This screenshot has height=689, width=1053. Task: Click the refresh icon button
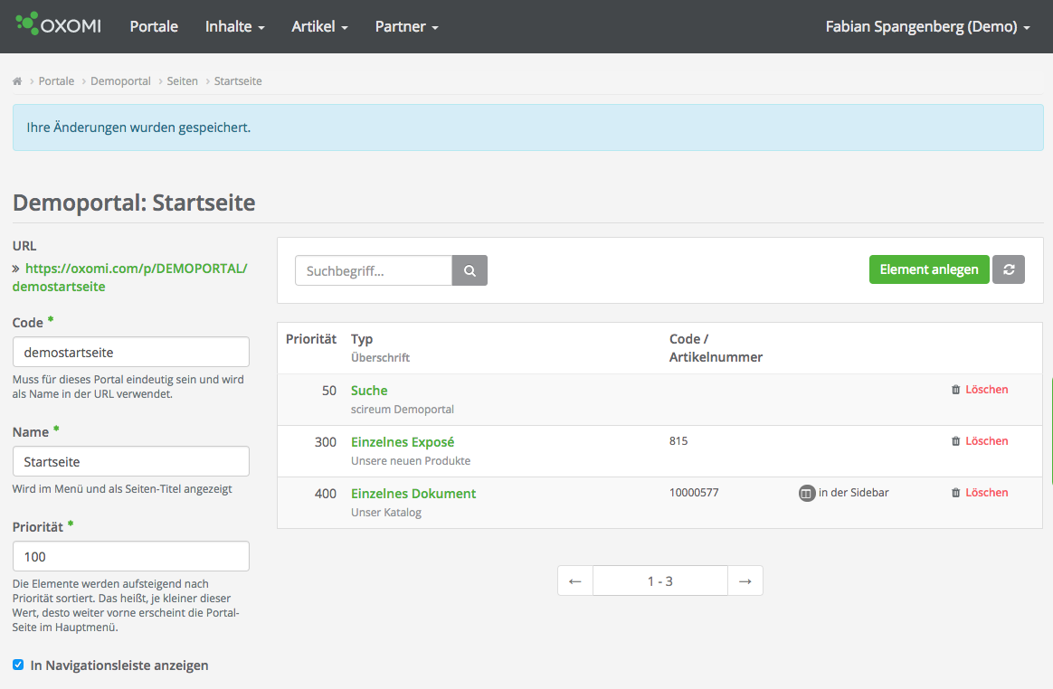(x=1009, y=269)
